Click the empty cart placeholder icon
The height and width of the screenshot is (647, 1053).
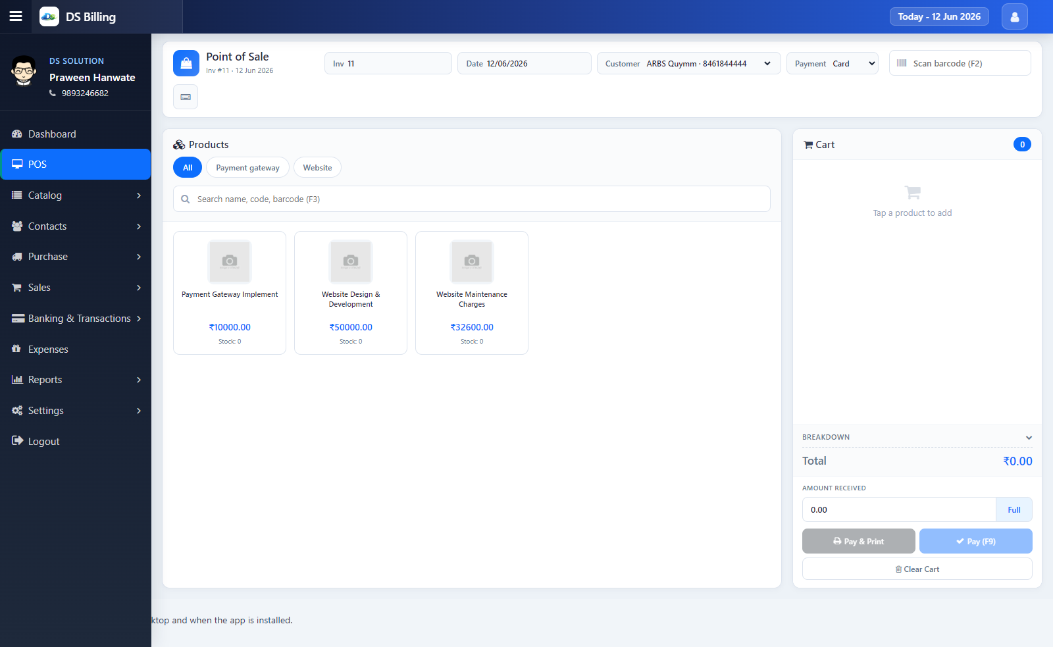tap(912, 192)
